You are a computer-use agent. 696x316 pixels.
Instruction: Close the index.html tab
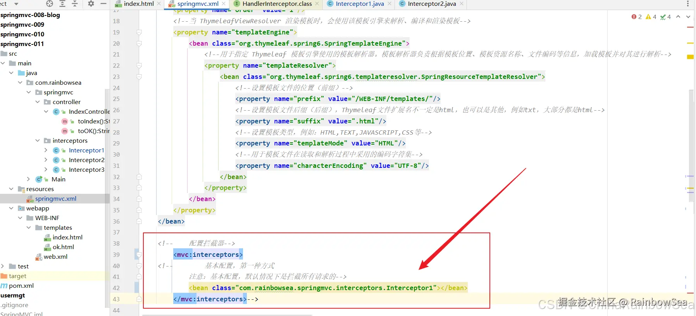tap(159, 4)
